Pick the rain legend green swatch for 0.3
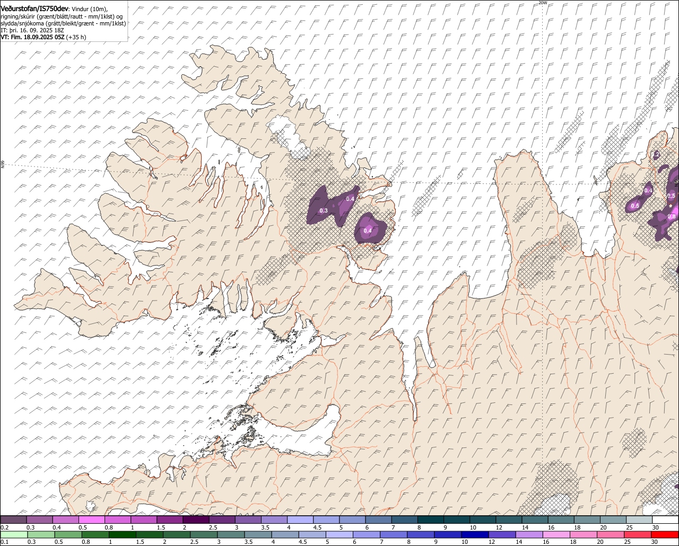Image resolution: width=679 pixels, height=546 pixels. pyautogui.click(x=41, y=534)
